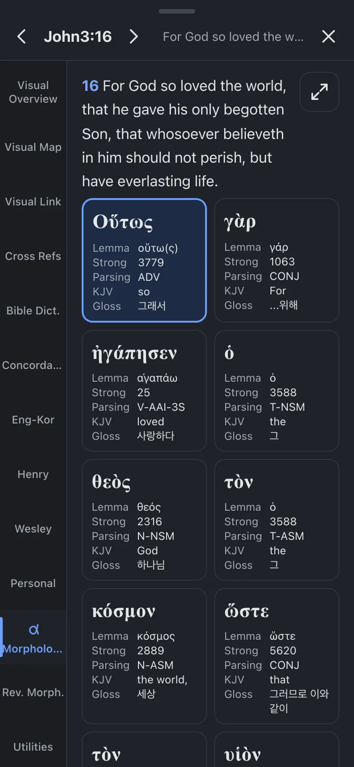Tap the ὥστε conjunction card
Image resolution: width=354 pixels, height=767 pixels.
(277, 656)
